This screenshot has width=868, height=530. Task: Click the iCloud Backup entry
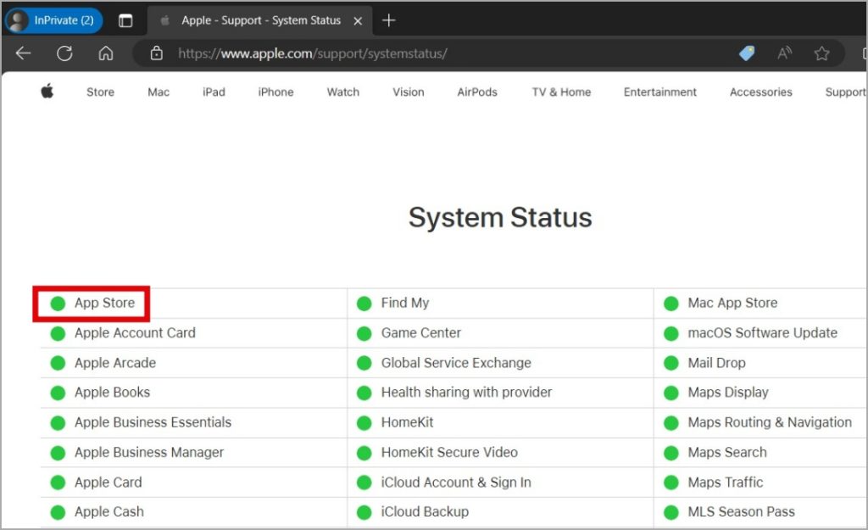pyautogui.click(x=426, y=511)
